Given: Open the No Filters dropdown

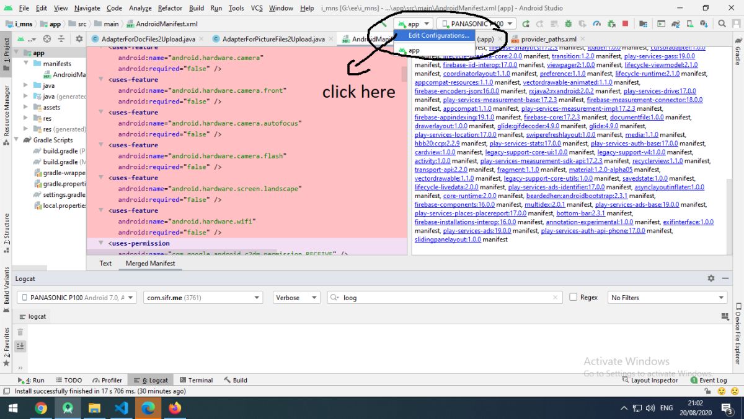Looking at the screenshot, I should click(x=667, y=298).
